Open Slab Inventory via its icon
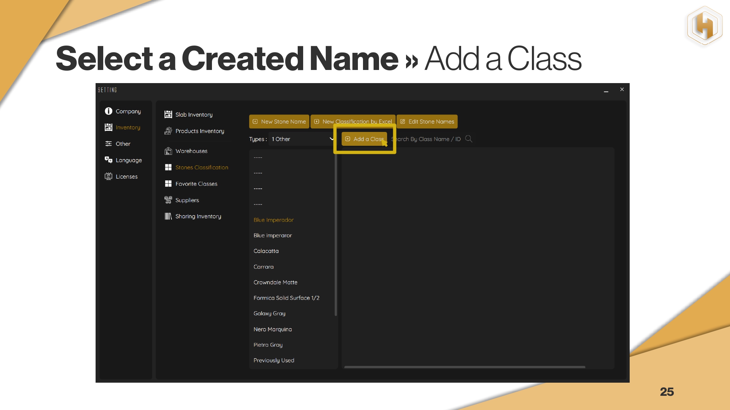 pyautogui.click(x=168, y=114)
